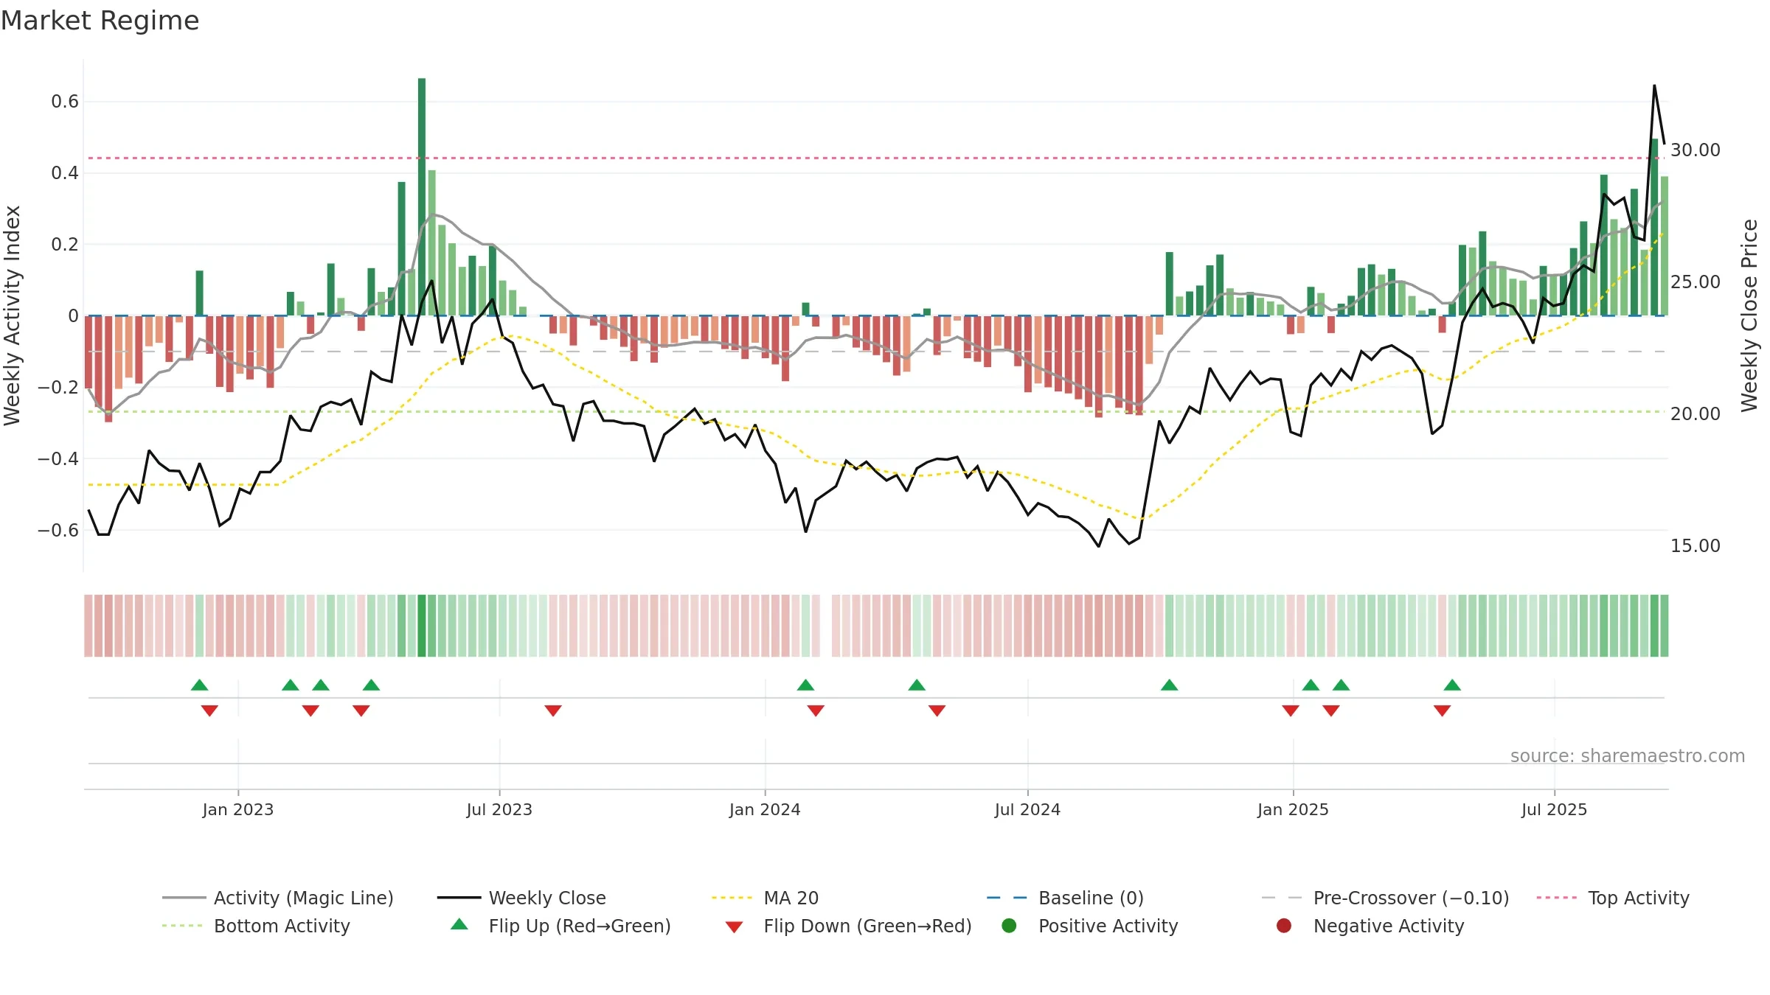Click the Weekly Activity Index axis title
1770x995 pixels.
coord(13,315)
